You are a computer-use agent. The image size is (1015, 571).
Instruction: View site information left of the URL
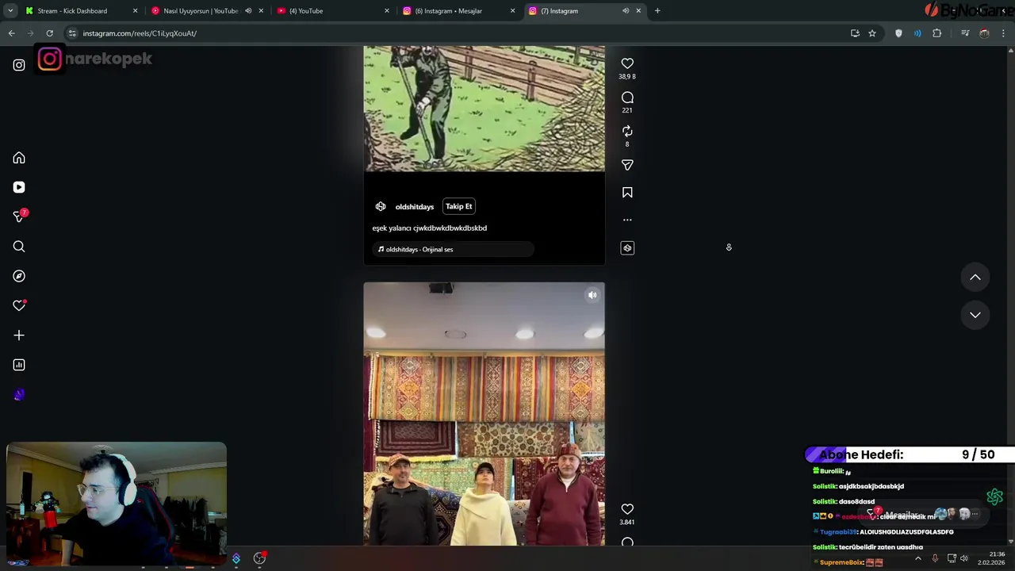tap(72, 33)
